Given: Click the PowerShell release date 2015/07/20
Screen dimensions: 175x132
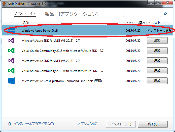Looking at the screenshot, I should pos(133,30).
